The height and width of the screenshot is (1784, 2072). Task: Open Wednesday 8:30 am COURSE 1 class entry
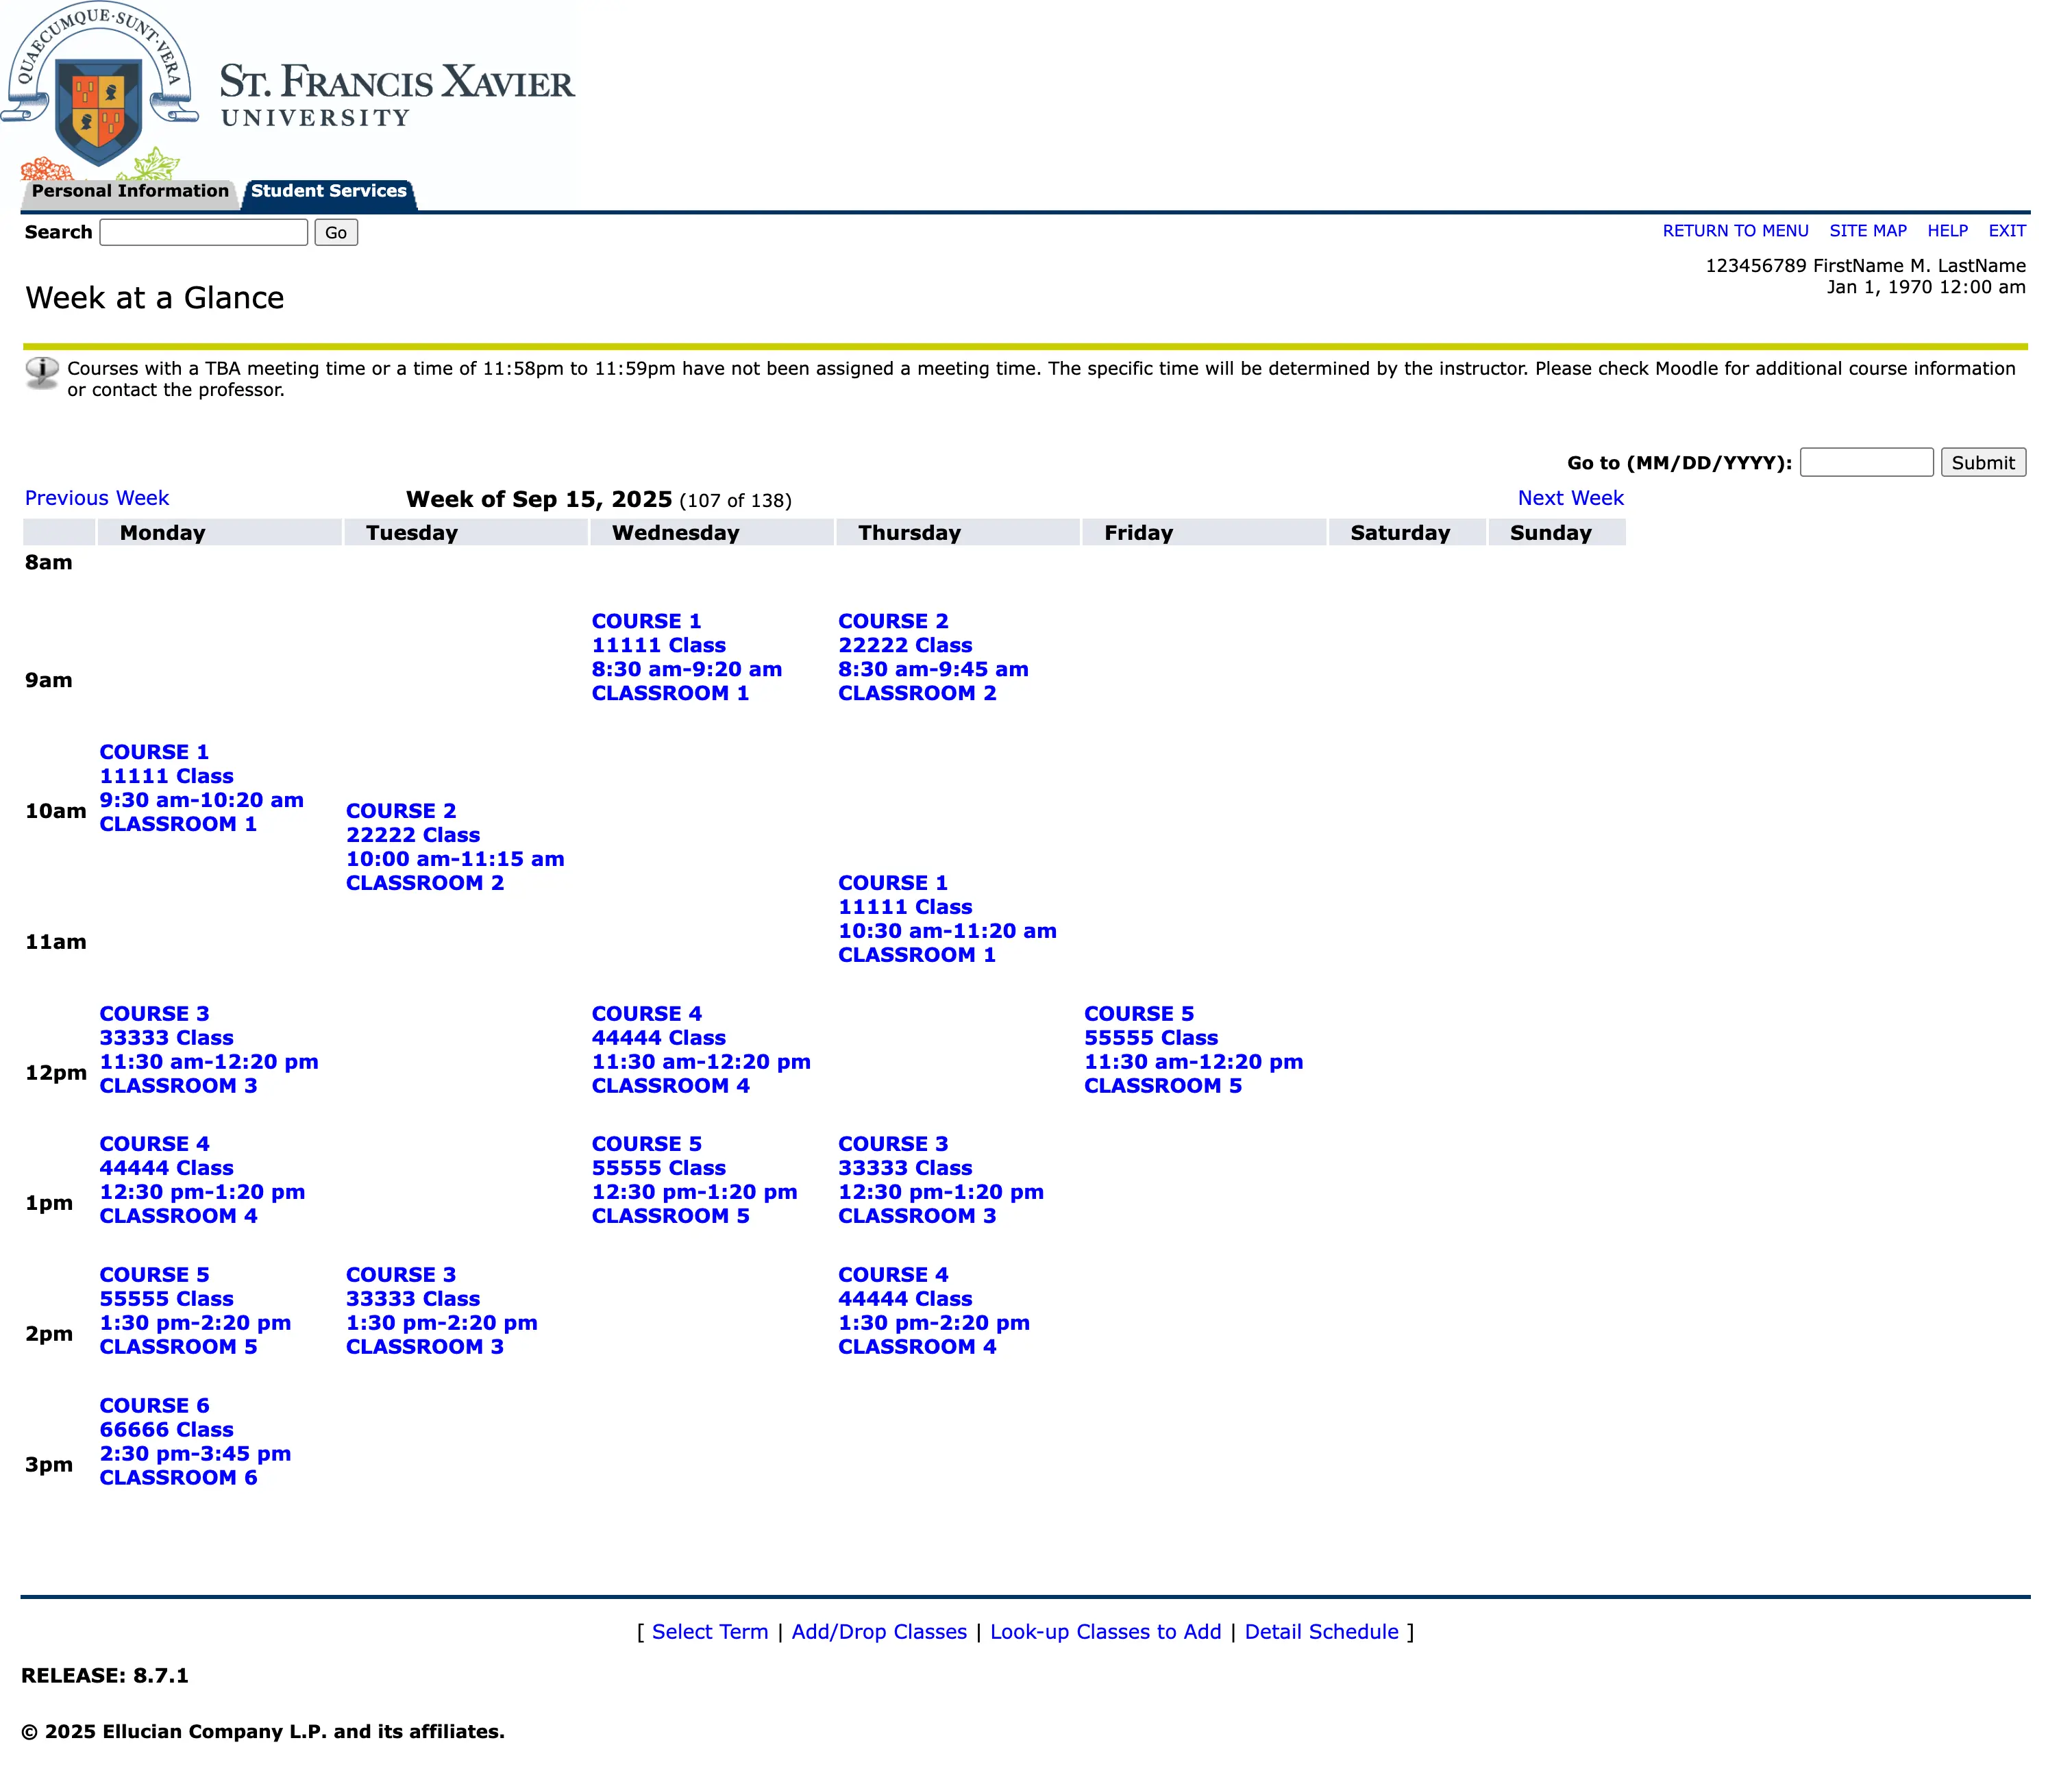686,657
